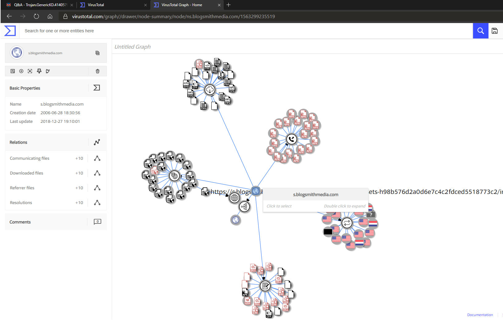
Task: Select the isolated globe node below the tree hub
Action: (x=235, y=220)
